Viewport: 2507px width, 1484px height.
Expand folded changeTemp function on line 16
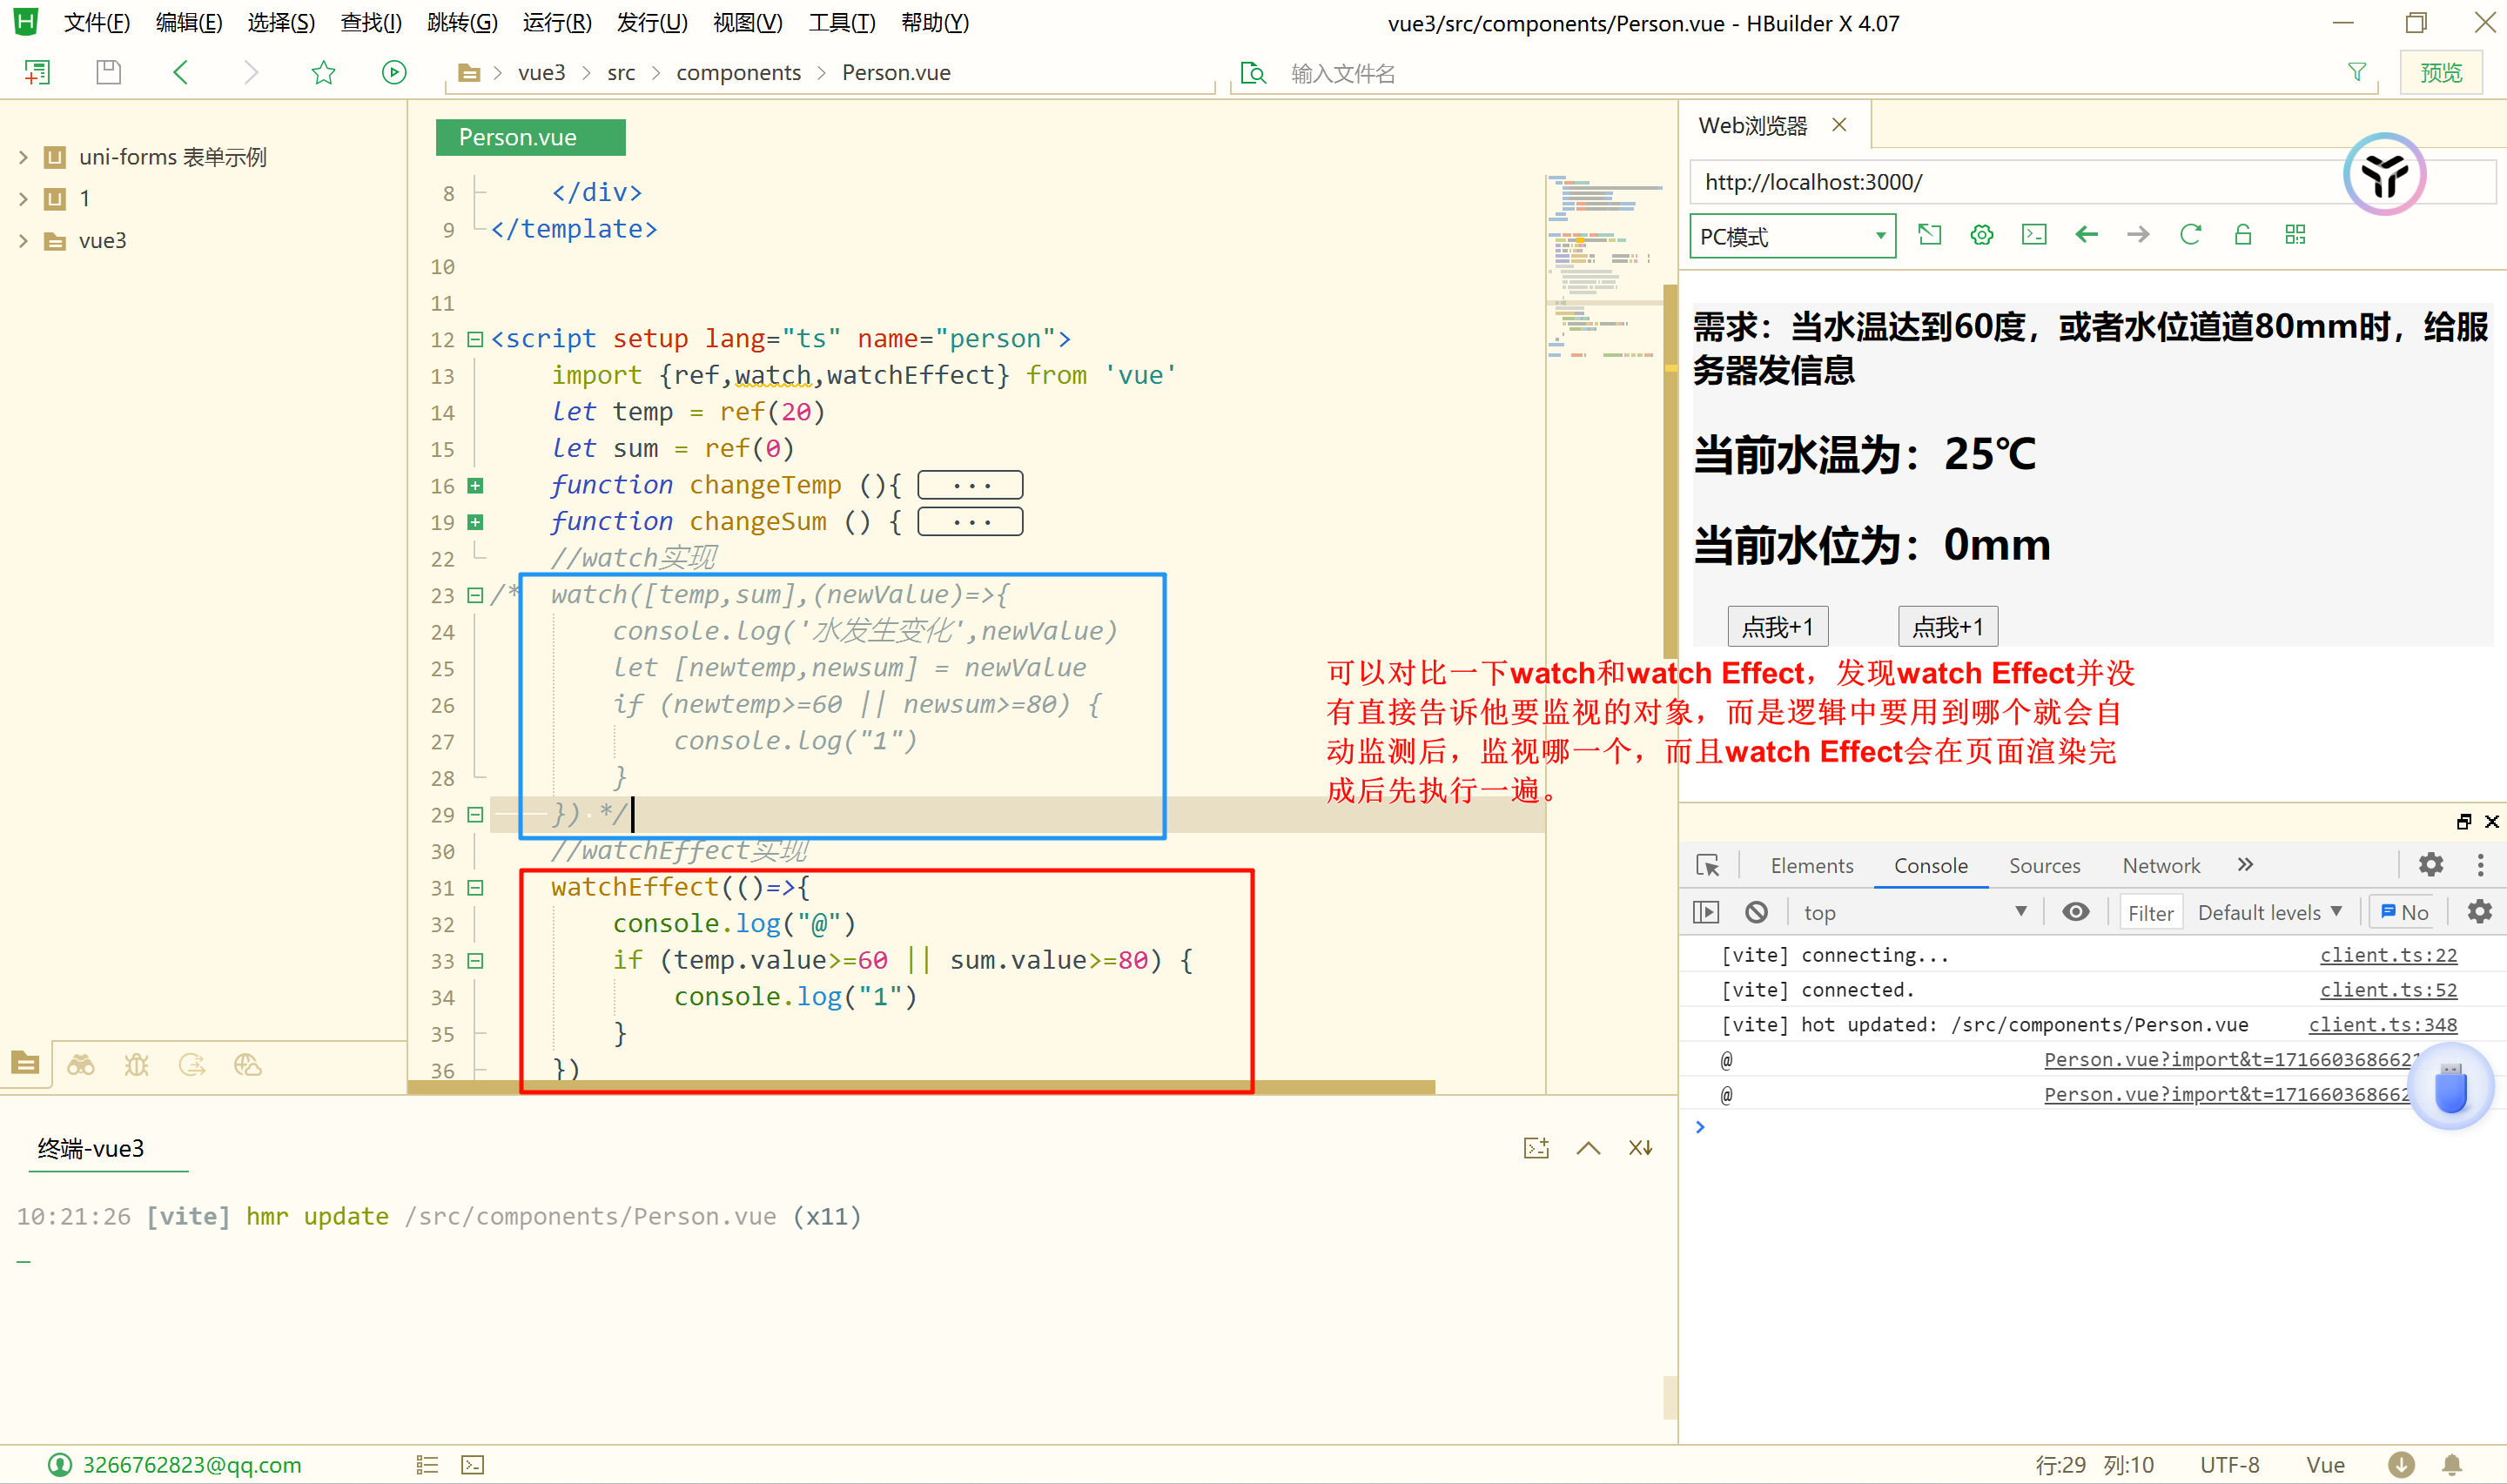click(476, 486)
